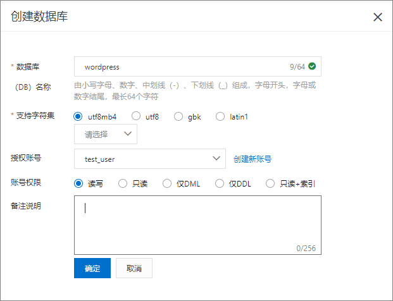Select 读写 account permission
Viewport: 393px width, 301px height.
tap(78, 183)
